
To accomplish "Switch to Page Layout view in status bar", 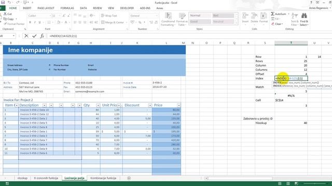I will [288, 183].
